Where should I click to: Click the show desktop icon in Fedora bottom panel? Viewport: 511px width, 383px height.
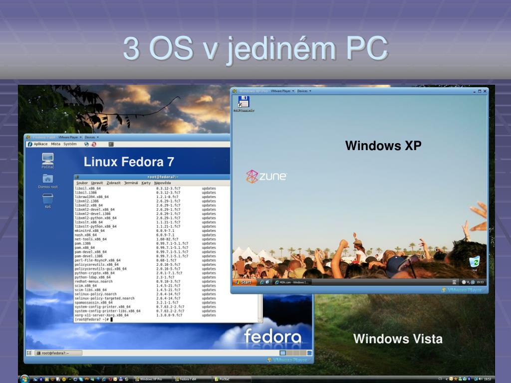tap(29, 353)
